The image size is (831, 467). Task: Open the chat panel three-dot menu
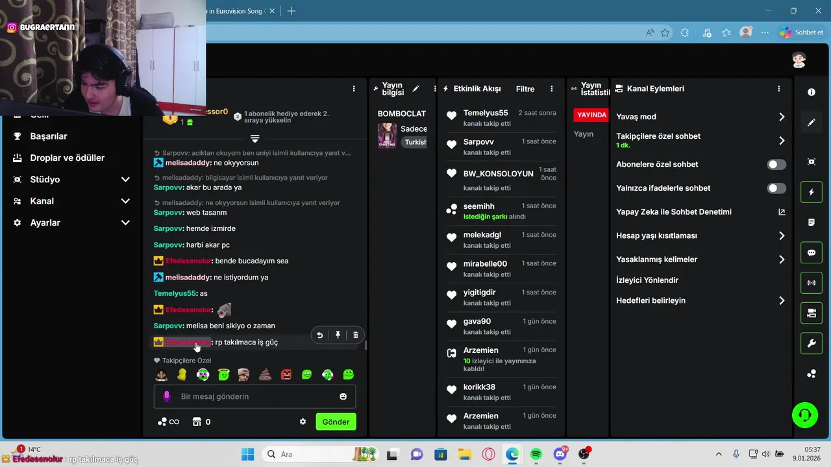tap(354, 89)
